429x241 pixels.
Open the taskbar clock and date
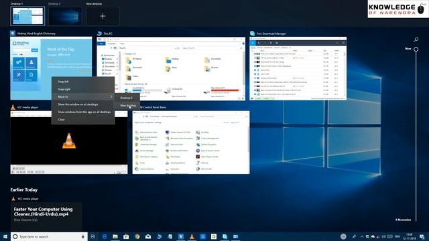tap(410, 236)
